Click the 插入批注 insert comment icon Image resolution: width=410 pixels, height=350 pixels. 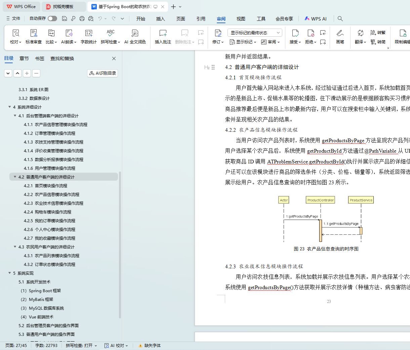coord(163,33)
